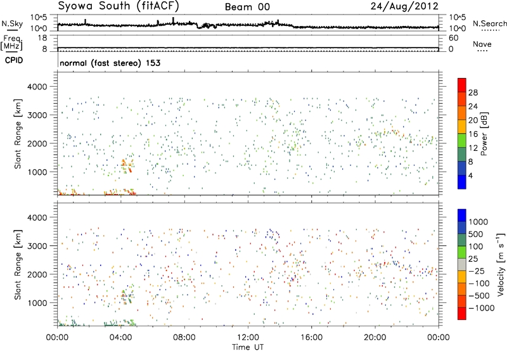Click the '16:00' time tick label

coord(311,338)
